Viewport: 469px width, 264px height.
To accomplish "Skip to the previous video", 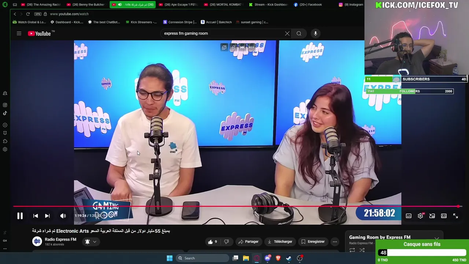I will tap(36, 216).
